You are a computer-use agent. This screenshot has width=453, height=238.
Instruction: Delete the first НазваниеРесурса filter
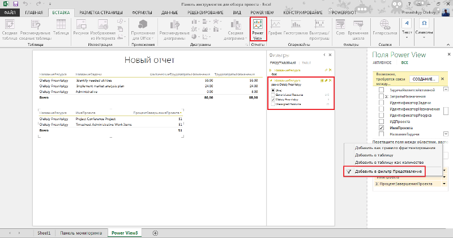tap(330, 70)
